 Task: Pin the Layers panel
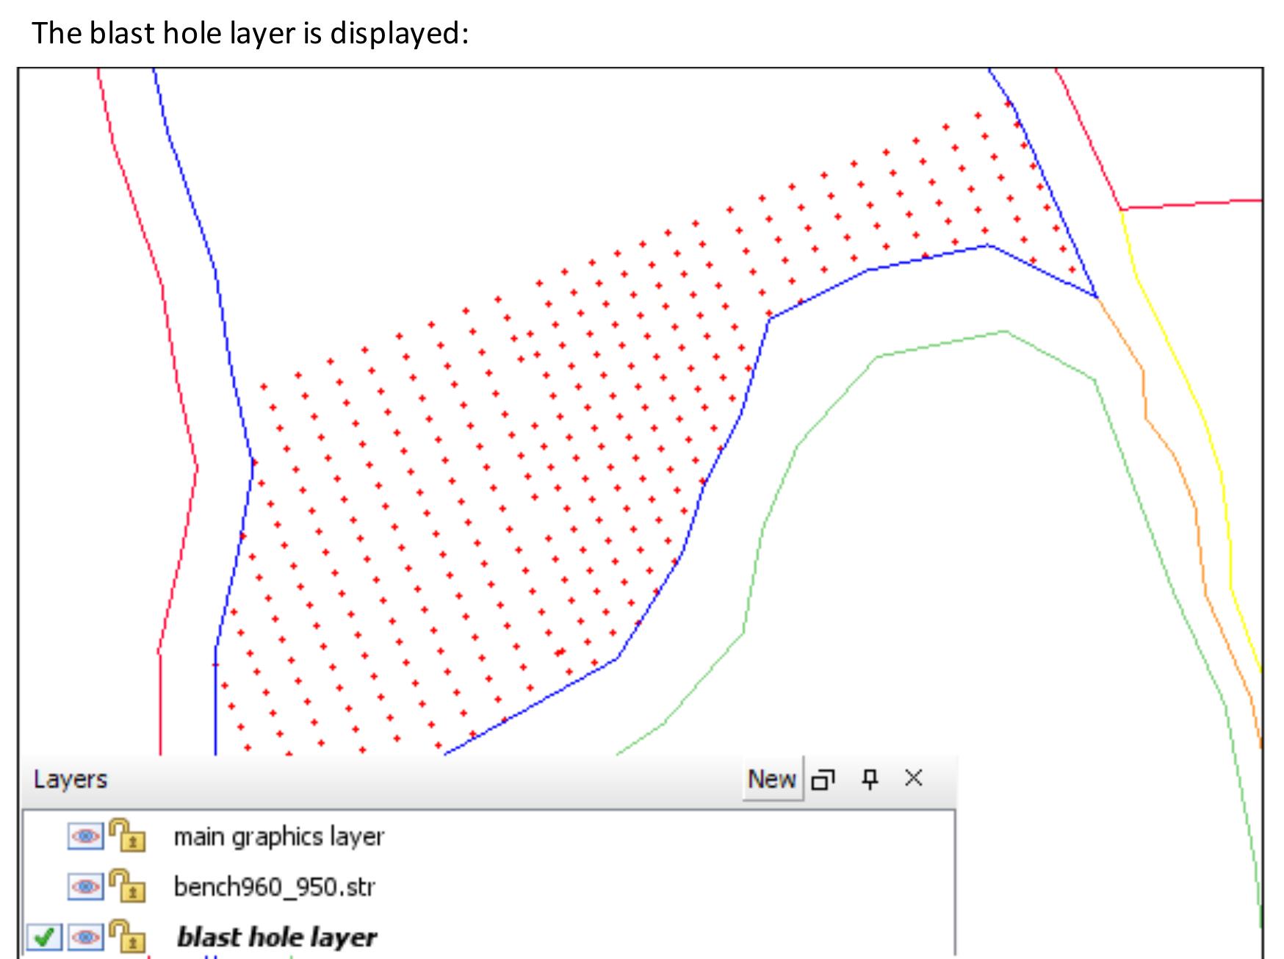point(870,779)
